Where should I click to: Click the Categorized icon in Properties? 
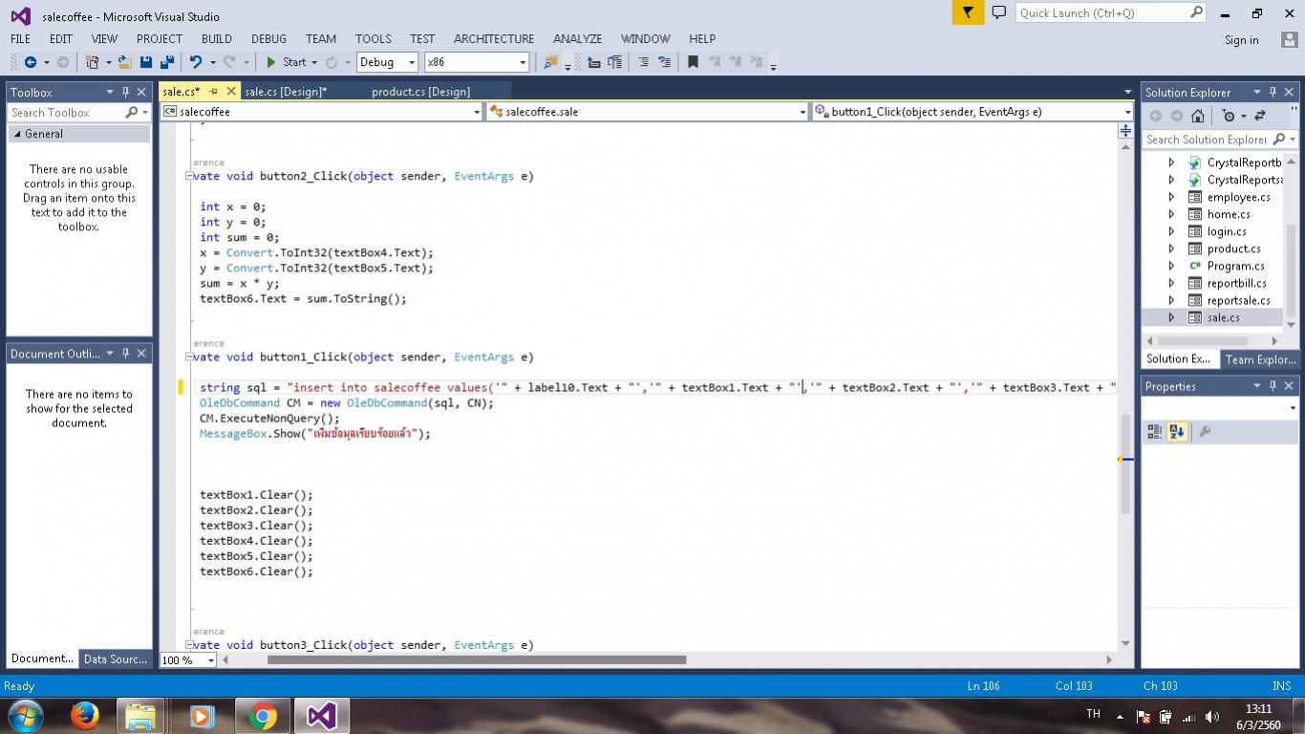pos(1155,432)
